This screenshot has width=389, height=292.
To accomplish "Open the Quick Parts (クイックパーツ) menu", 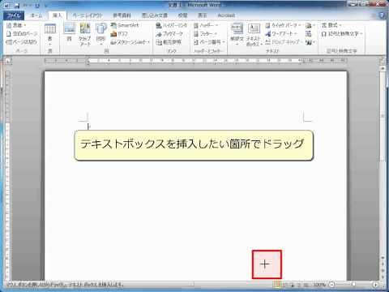I will [283, 25].
